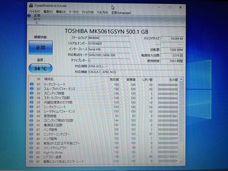Open the 機能(U) menu
The width and height of the screenshot is (228, 171).
click(x=61, y=12)
